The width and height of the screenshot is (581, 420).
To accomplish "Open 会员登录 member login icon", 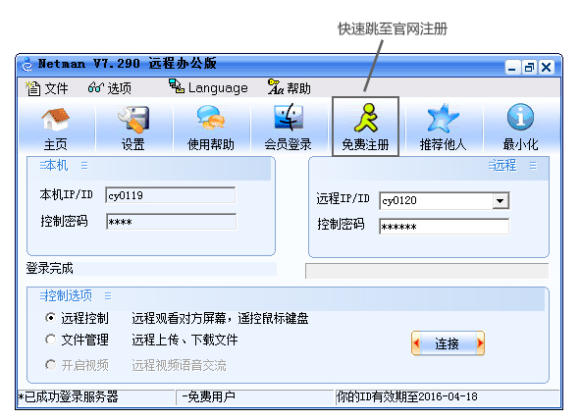I will (x=289, y=118).
